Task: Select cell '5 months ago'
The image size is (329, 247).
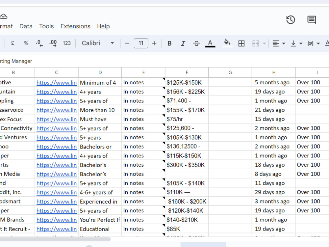Action: click(274, 82)
